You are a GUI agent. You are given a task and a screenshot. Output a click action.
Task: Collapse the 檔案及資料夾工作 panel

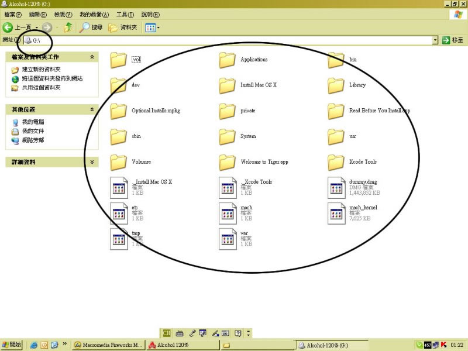pos(92,57)
